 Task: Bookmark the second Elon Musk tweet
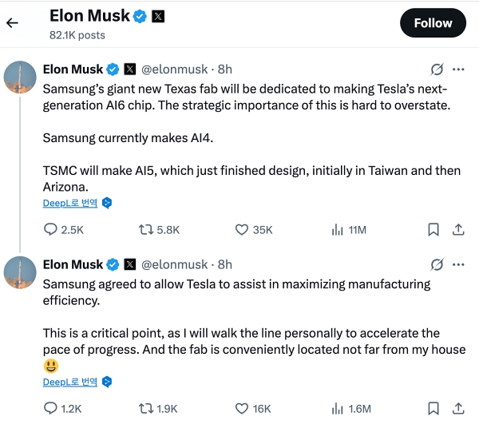(x=433, y=409)
